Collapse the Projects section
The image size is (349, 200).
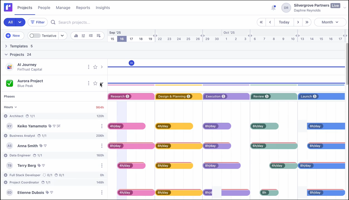coord(6,55)
